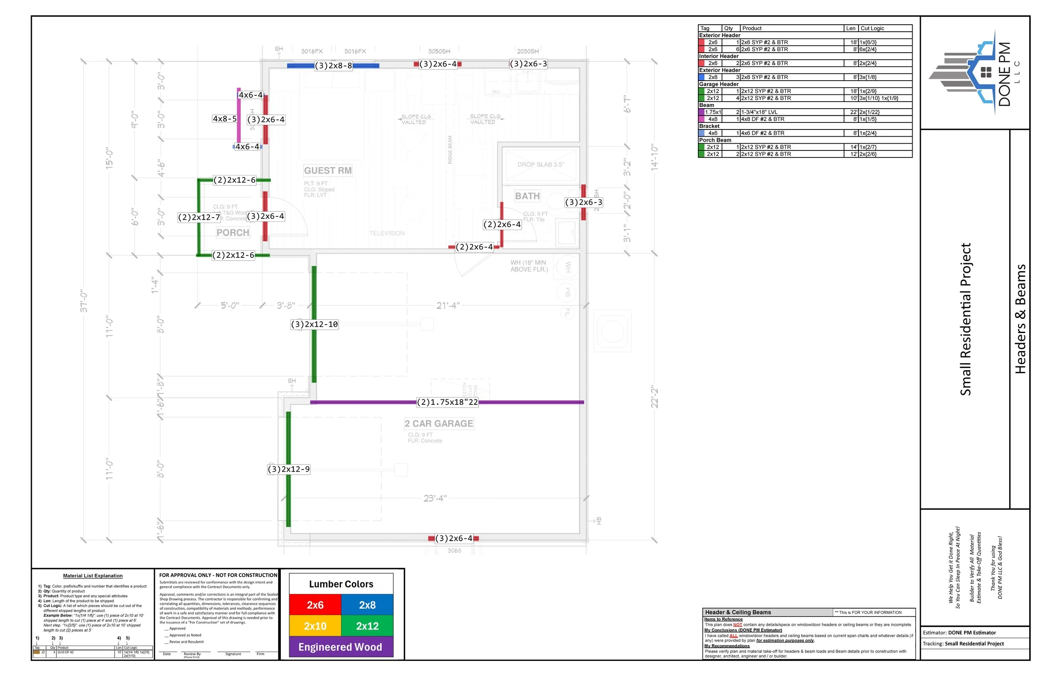Click the 2x8 SYP #2 & BTR cell
Screen dimensions: 1046x676
pos(792,77)
